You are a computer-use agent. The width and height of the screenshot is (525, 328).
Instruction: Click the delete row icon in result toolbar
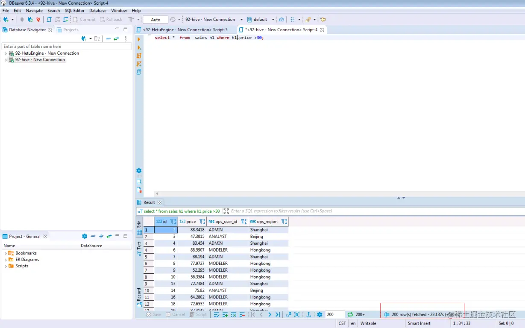(x=242, y=314)
